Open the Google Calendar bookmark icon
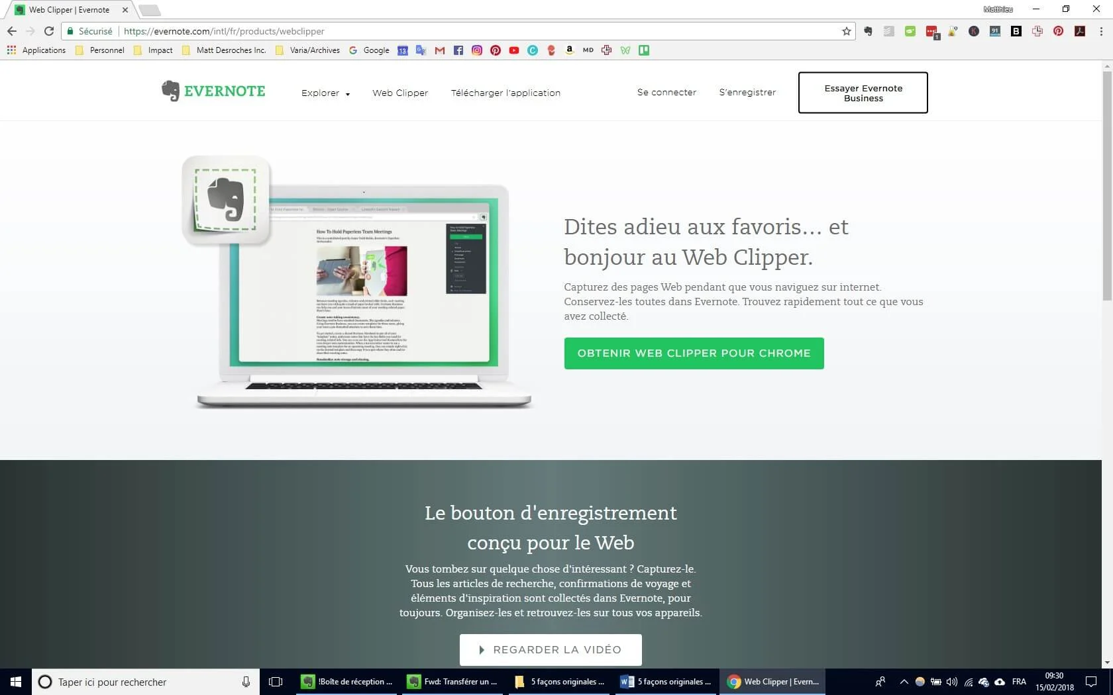1113x695 pixels. tap(403, 50)
